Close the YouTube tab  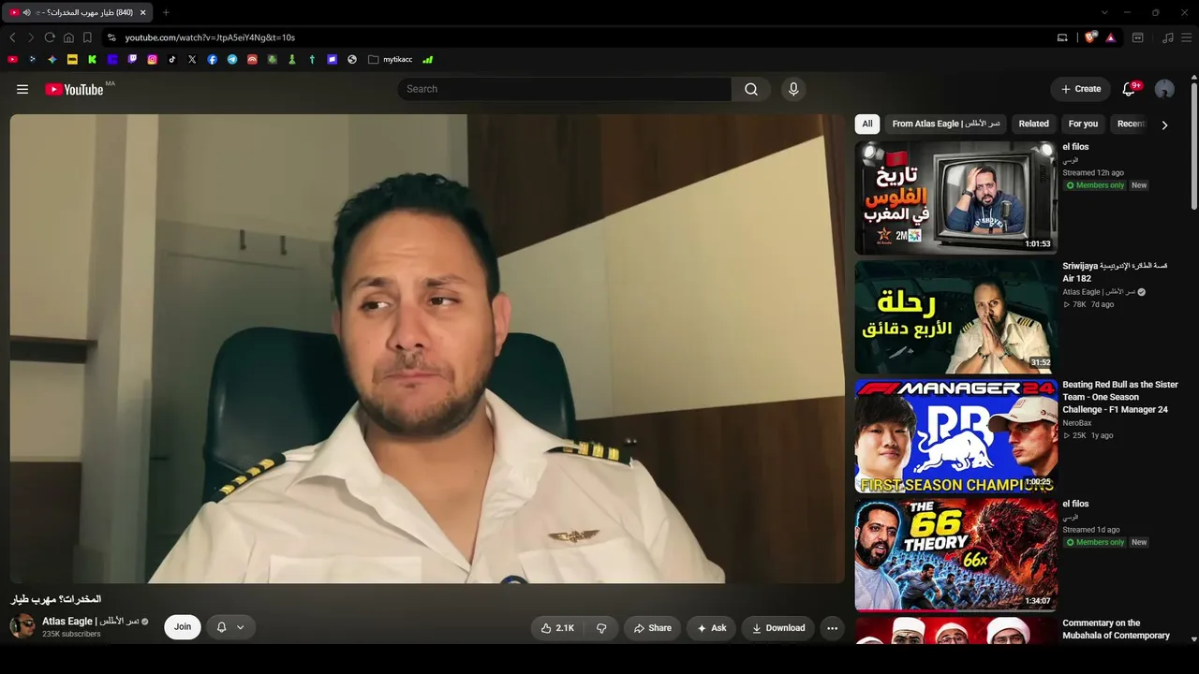(x=142, y=12)
